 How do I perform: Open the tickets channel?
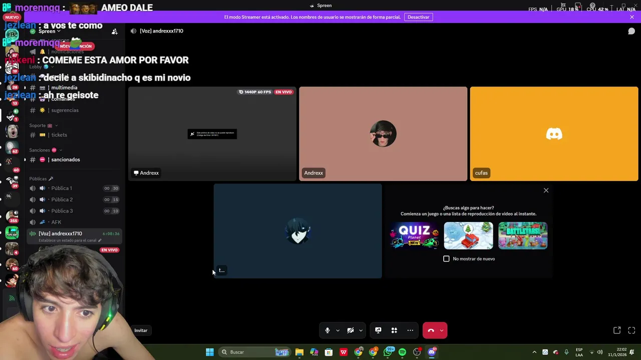click(x=74, y=135)
